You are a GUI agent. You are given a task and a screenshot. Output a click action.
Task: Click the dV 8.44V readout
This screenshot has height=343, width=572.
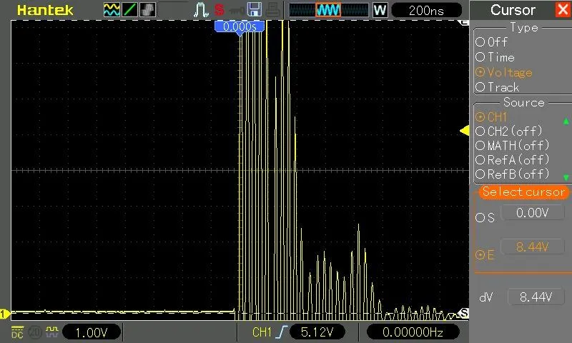point(536,297)
